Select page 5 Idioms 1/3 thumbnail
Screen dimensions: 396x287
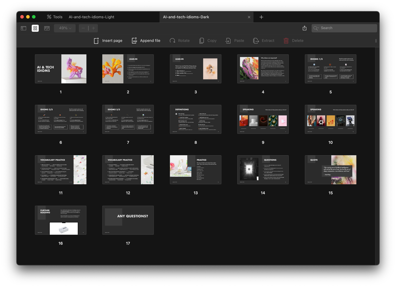click(x=331, y=69)
